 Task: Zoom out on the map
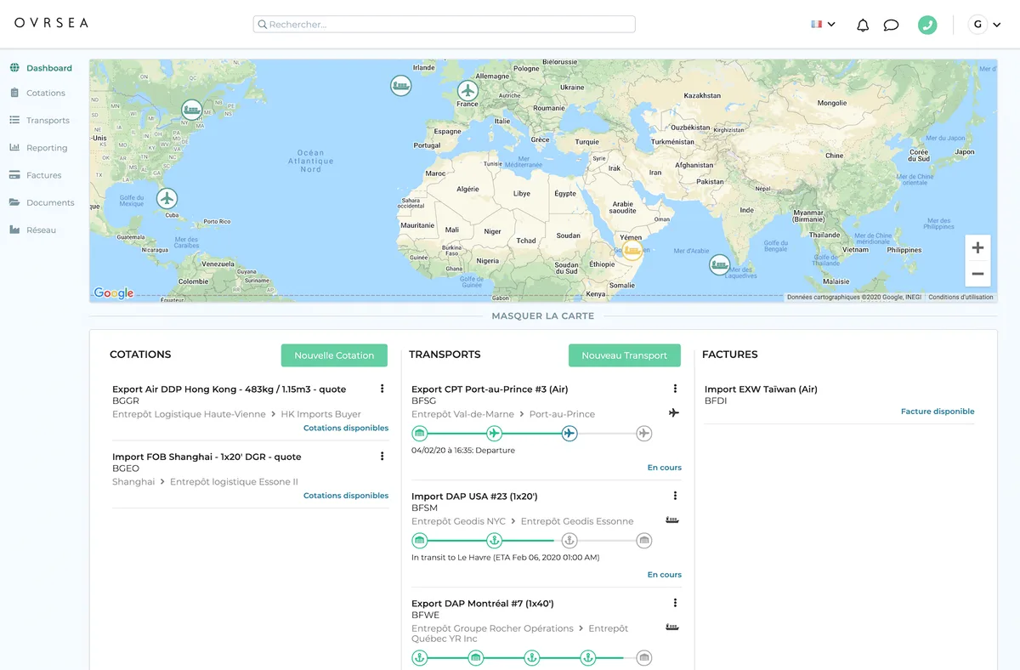[x=977, y=274]
